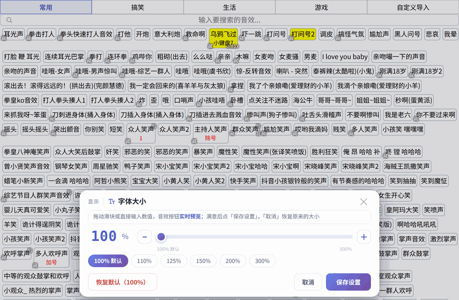
Task: Play the 黑人问号 sound effect
Action: [407, 34]
